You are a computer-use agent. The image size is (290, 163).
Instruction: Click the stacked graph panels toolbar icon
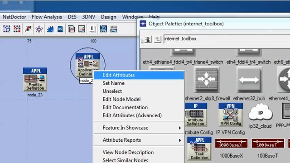click(71, 29)
